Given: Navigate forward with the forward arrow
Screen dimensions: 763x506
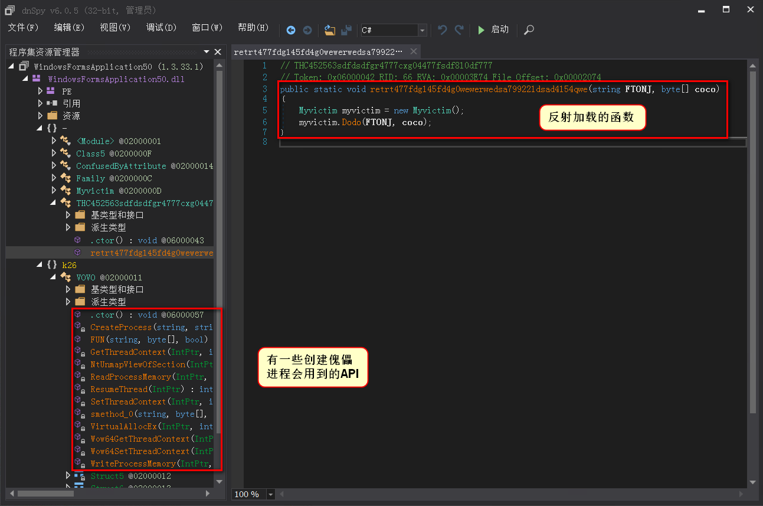Looking at the screenshot, I should (307, 30).
